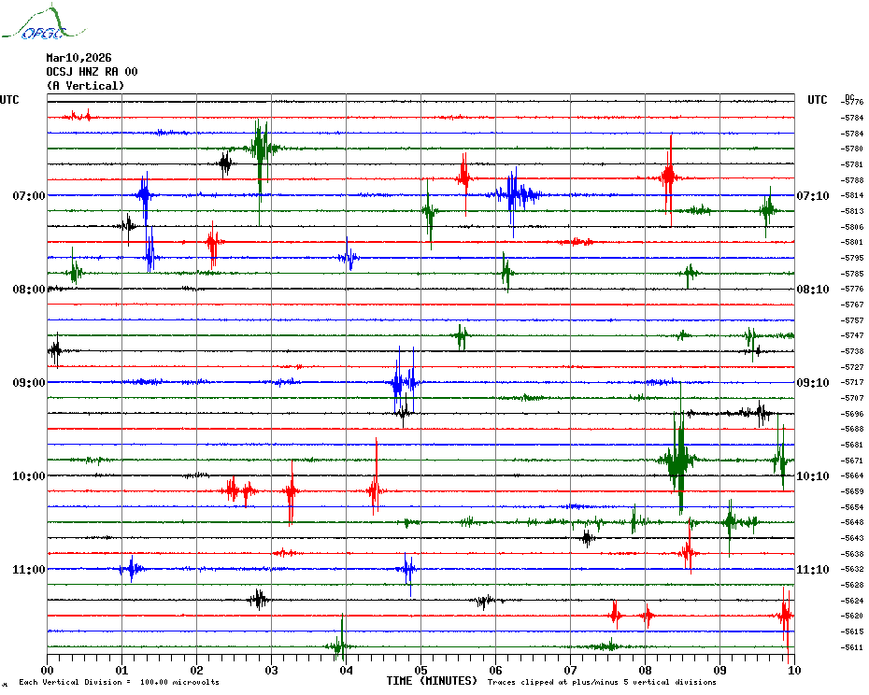Click the -5611 offset value
The image size is (869, 695).
852,647
